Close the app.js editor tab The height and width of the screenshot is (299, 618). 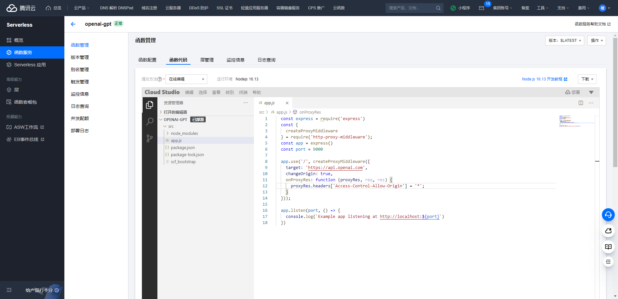287,103
